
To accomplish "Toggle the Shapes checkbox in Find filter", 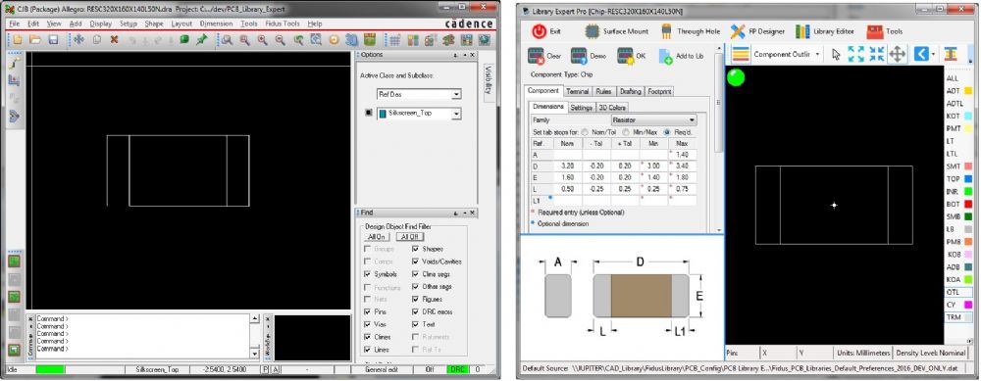I will [416, 249].
